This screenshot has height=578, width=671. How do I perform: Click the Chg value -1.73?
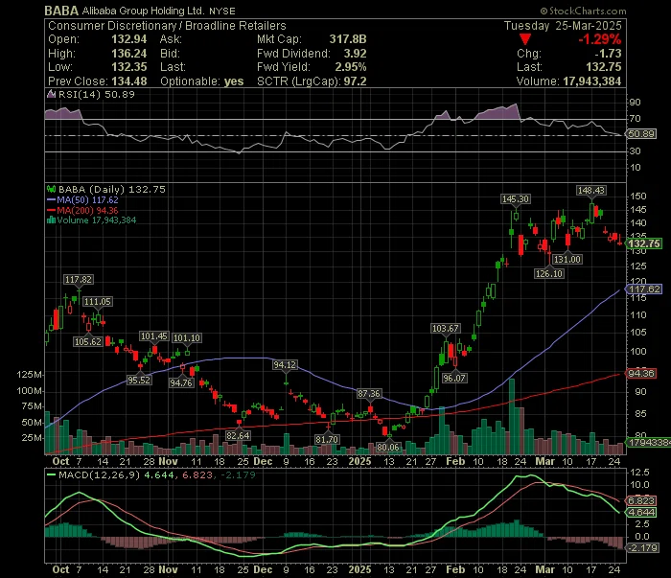[x=608, y=54]
